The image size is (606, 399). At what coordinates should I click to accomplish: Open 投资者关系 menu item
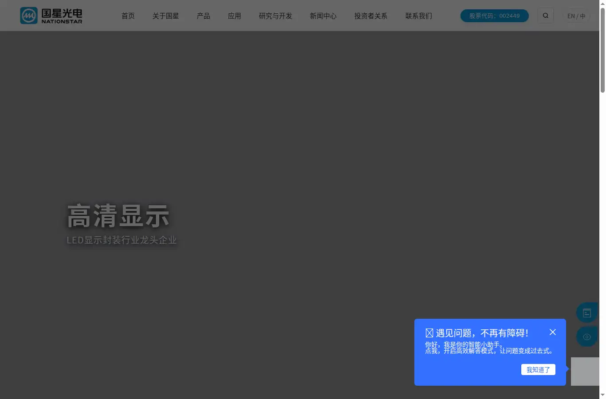pos(370,16)
